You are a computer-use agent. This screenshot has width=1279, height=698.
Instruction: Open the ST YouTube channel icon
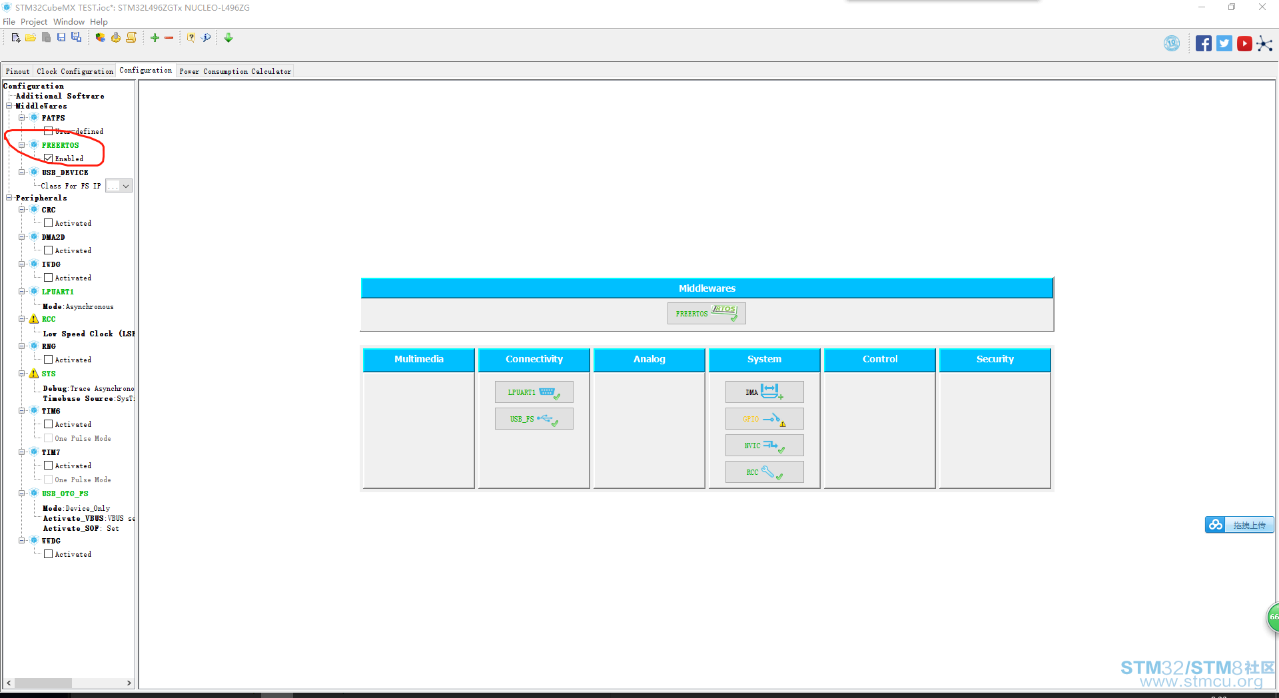pos(1244,44)
